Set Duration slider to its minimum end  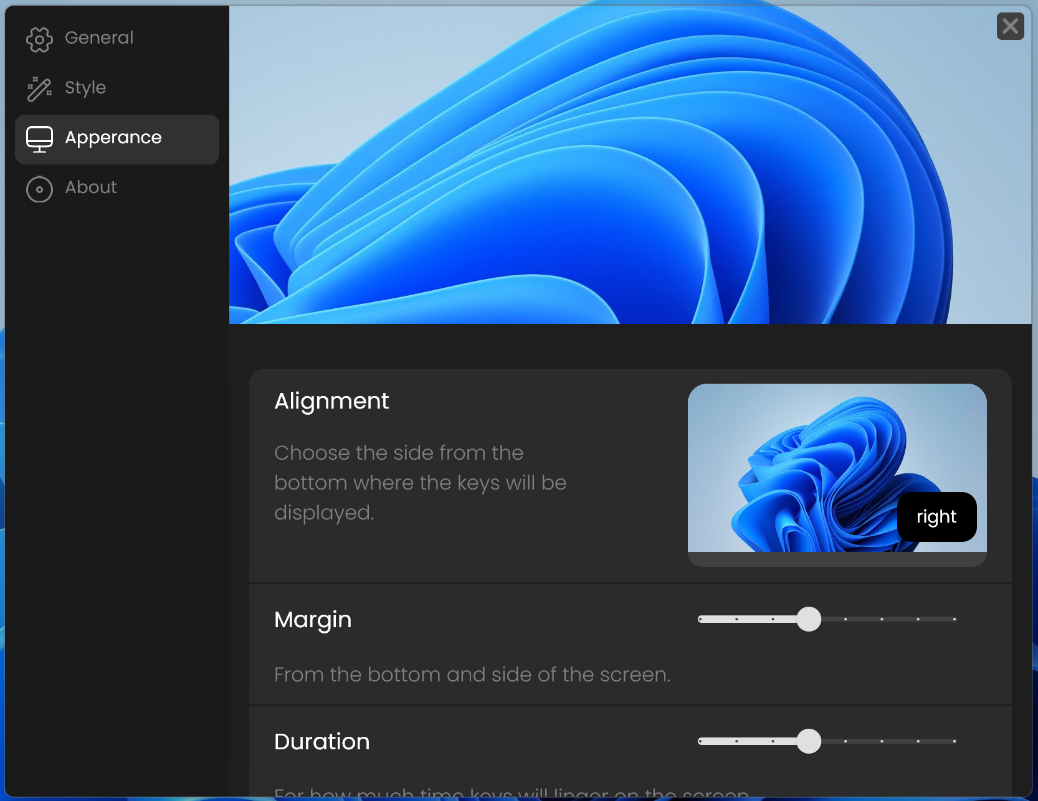tap(700, 741)
